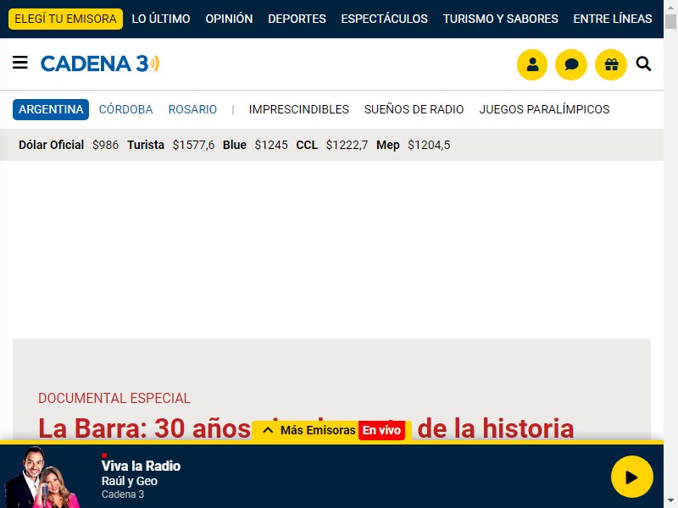This screenshot has width=678, height=508.
Task: Click the Turista dollar quote
Action: (x=171, y=145)
